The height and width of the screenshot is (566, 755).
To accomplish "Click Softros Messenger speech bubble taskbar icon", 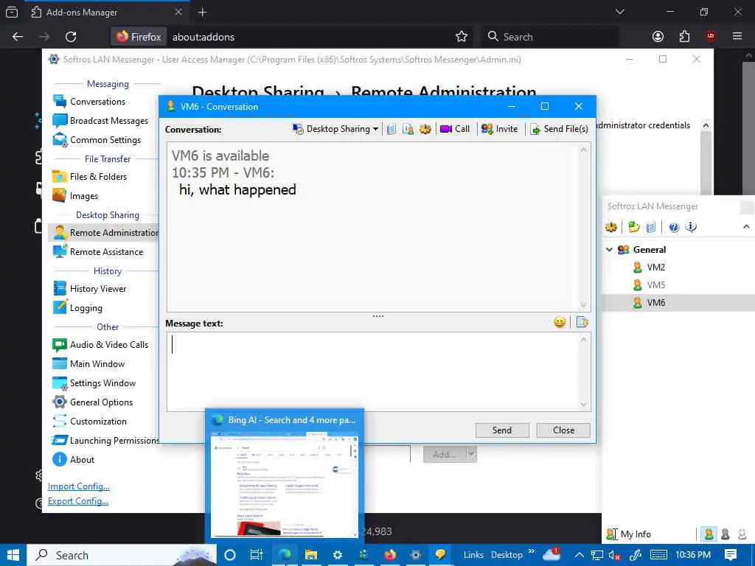I will 440,555.
